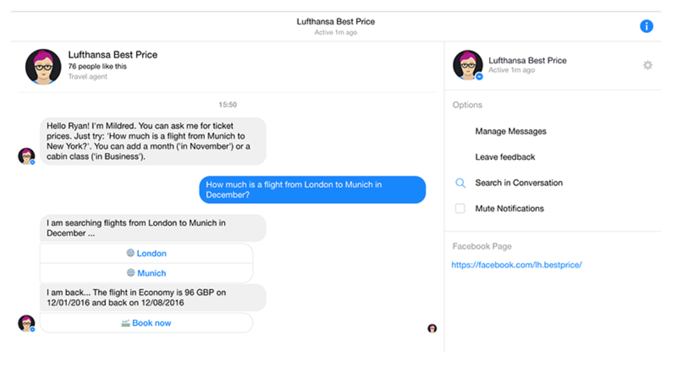The height and width of the screenshot is (392, 676).
Task: Click the 'Options' section heading
Action: (x=467, y=105)
